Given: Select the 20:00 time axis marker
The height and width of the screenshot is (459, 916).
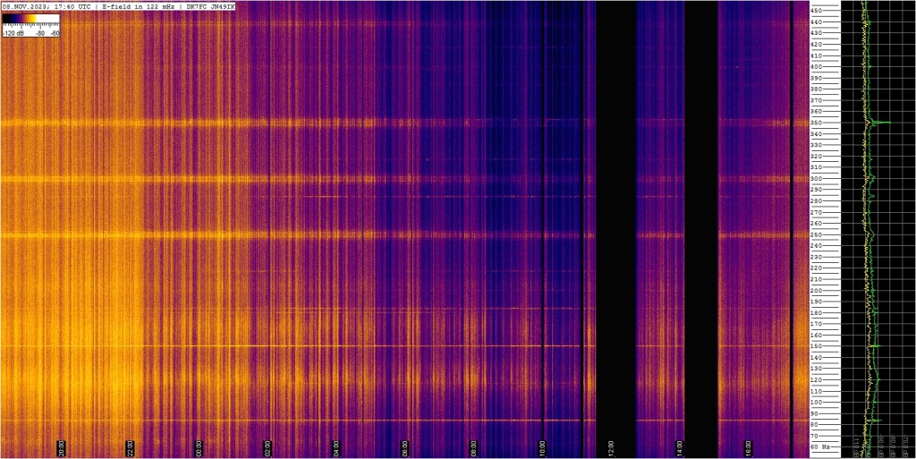Looking at the screenshot, I should 62,448.
